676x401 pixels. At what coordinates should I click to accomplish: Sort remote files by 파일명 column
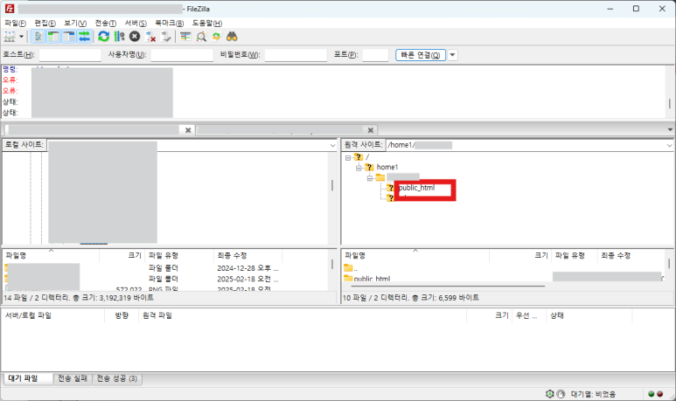[415, 255]
